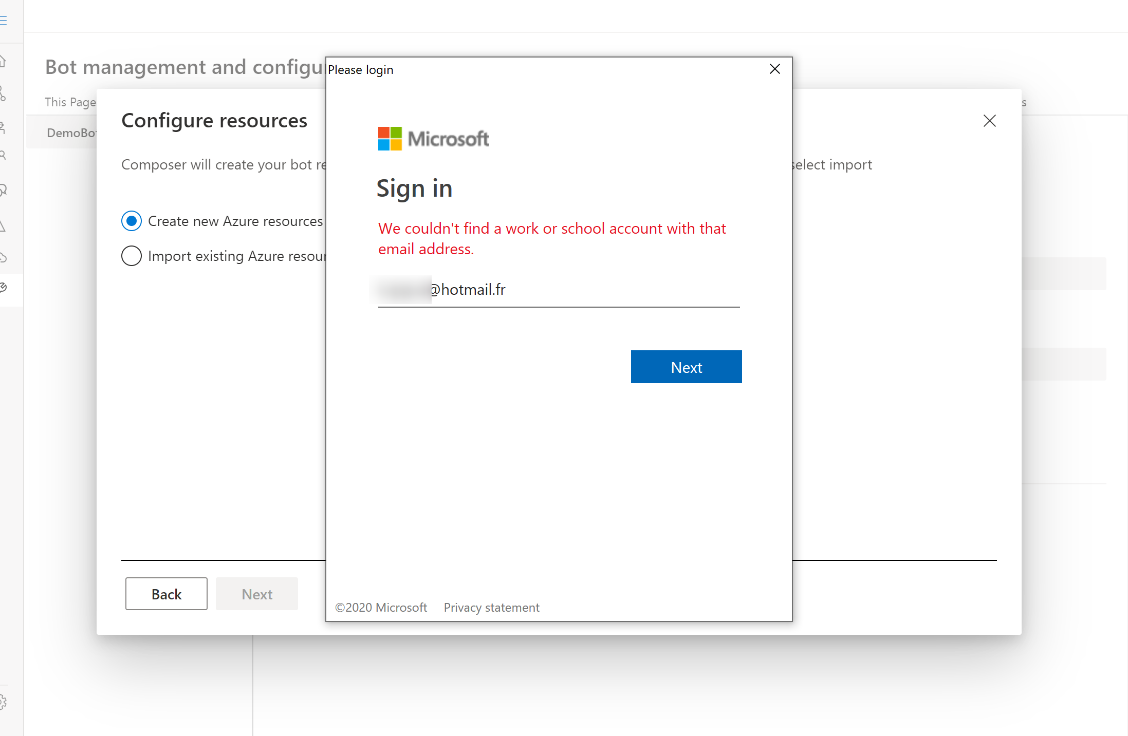Open the chat bubbles QnA sidebar icon
The image size is (1128, 736).
[3, 191]
